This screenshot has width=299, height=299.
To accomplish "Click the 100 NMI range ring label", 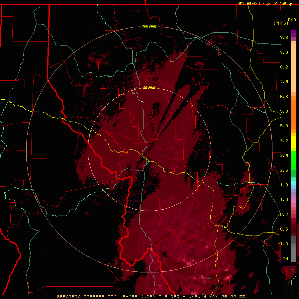I will point(149,26).
